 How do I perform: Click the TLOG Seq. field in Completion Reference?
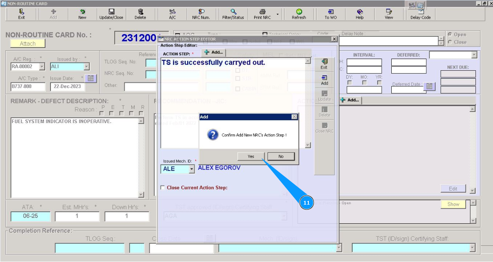(x=90, y=248)
